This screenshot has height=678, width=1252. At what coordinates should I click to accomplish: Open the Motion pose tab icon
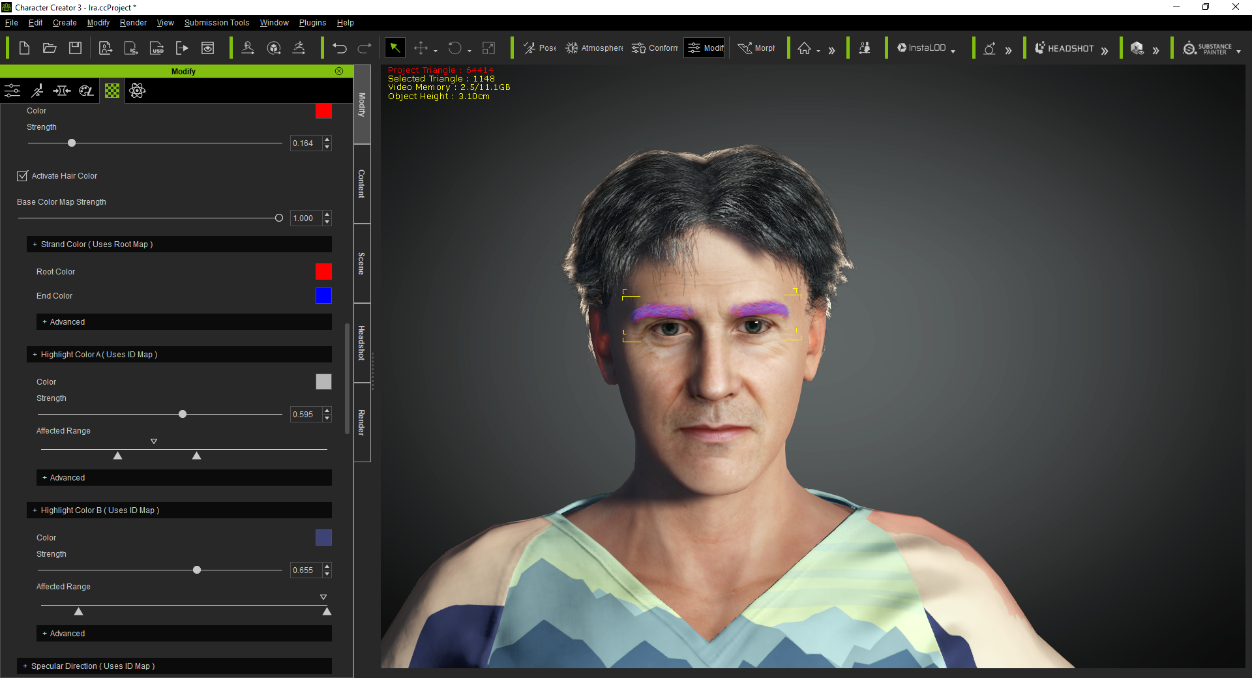[37, 91]
